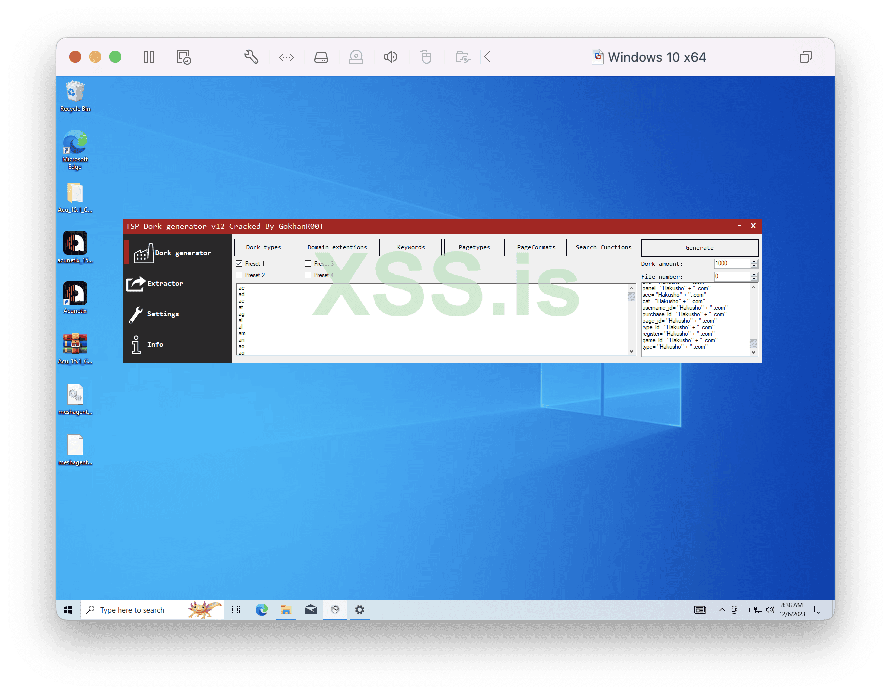Select the Acu_15.1_C folder icon
The height and width of the screenshot is (694, 891).
(x=75, y=197)
